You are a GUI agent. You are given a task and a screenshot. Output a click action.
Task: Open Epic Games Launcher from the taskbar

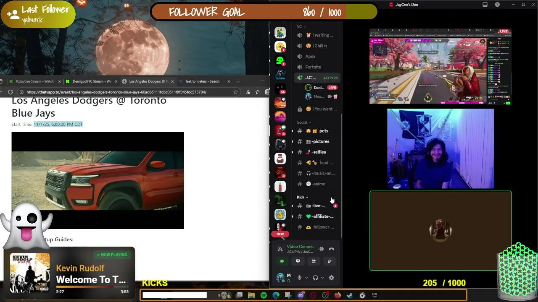pos(374,295)
